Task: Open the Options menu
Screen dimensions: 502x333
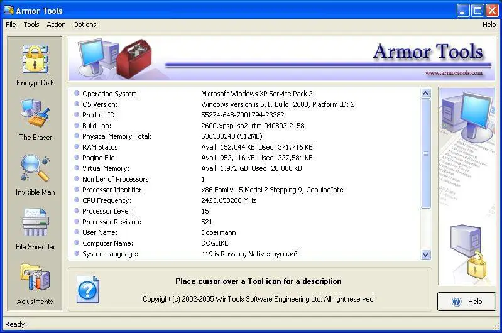Action: (x=85, y=25)
